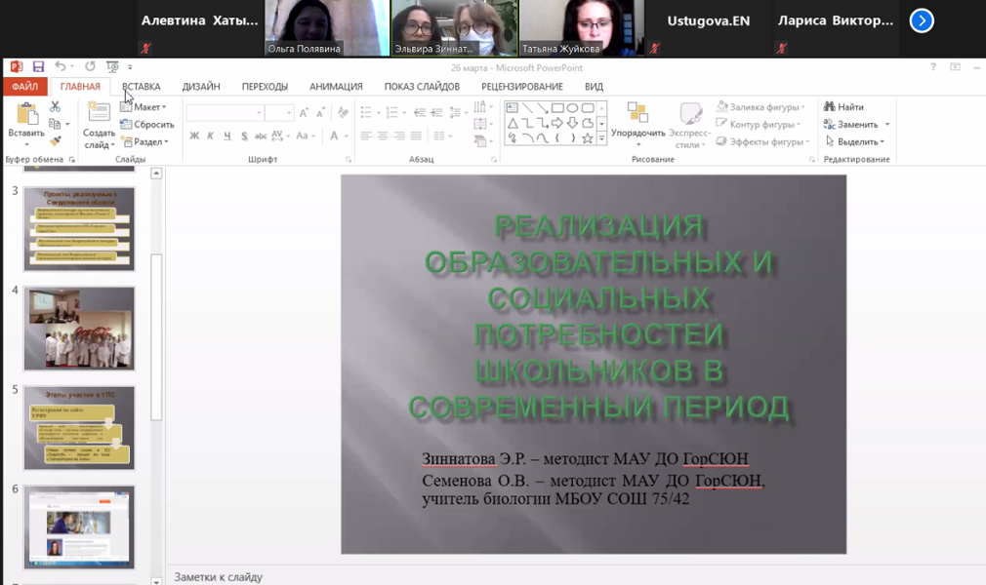Viewport: 986px width, 585px height.
Task: Toggle underline Ч formatting
Action: (x=225, y=136)
